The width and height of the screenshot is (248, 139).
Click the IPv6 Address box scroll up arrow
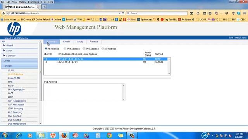(x=124, y=85)
